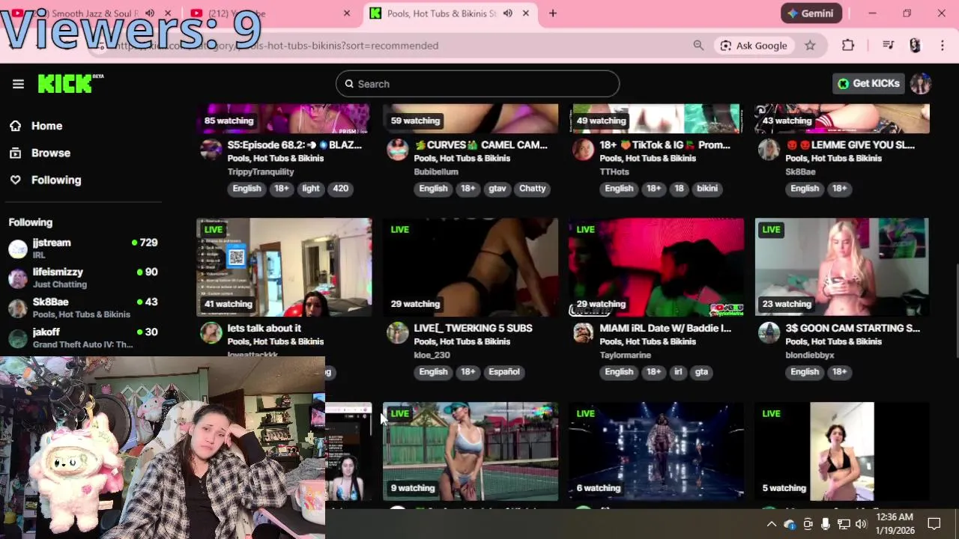Click the microphone tray icon
This screenshot has width=959, height=539.
[x=825, y=524]
